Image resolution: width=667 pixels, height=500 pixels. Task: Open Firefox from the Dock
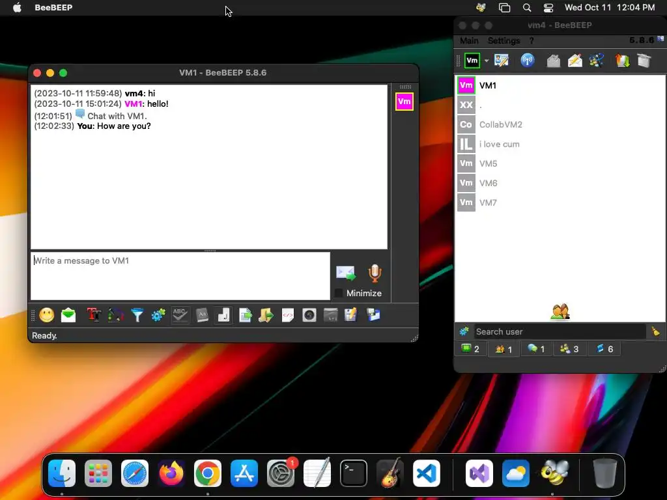171,473
